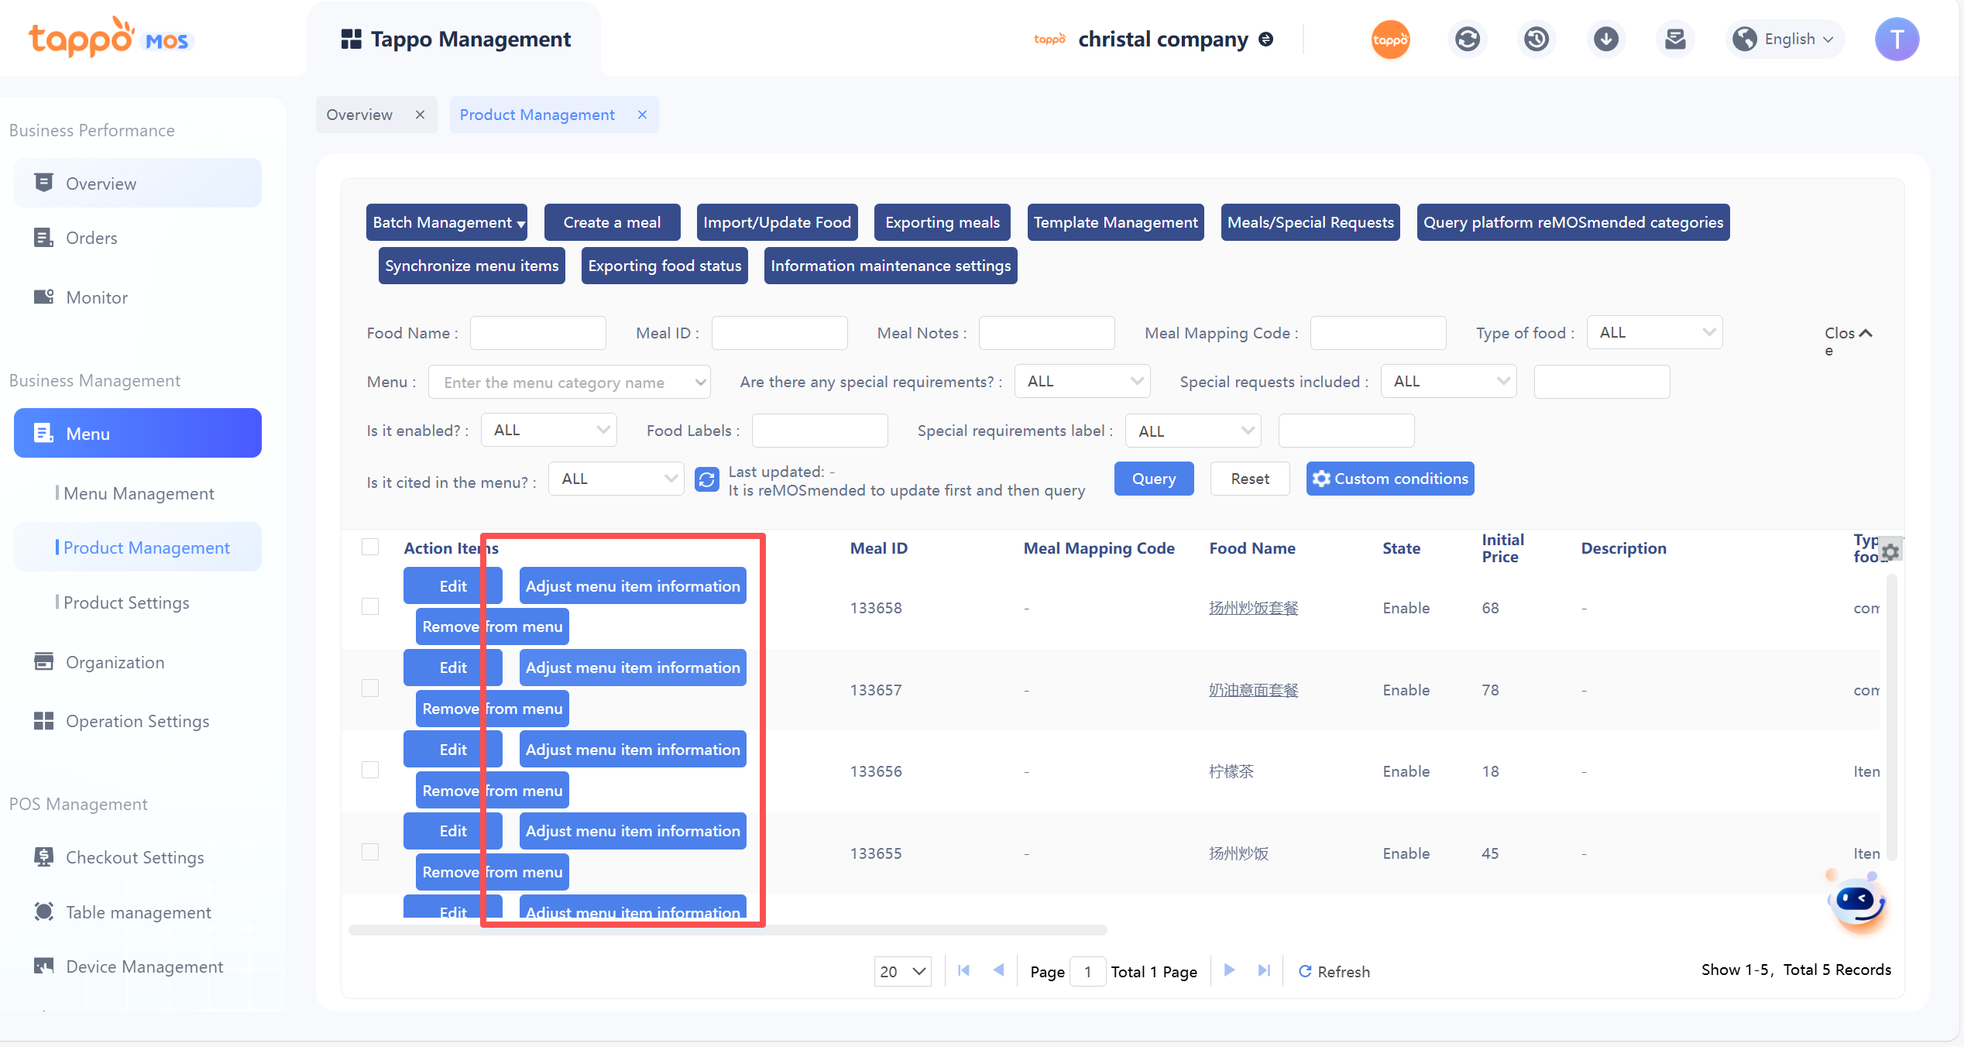Click the sync refresh icon in header

tap(1467, 39)
